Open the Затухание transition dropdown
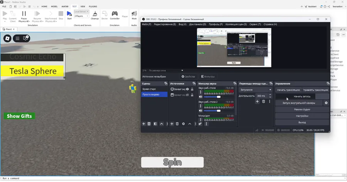This screenshot has width=347, height=182. coord(255,90)
